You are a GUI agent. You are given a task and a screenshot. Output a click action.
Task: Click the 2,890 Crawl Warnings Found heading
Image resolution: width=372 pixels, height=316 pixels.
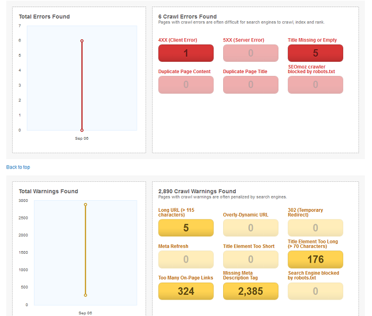click(x=197, y=191)
